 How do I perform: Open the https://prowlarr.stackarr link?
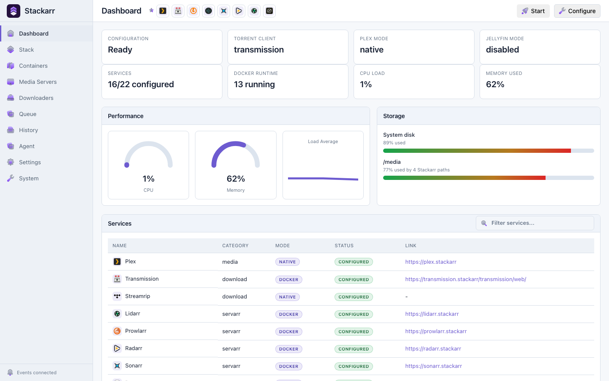coord(436,331)
